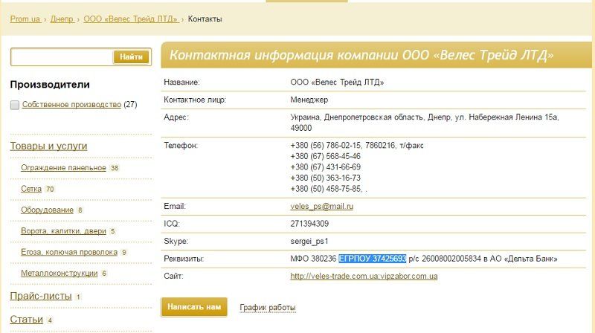The width and height of the screenshot is (595, 333).
Task: Click the МФО 380236 requisites text
Action: pyautogui.click(x=313, y=259)
